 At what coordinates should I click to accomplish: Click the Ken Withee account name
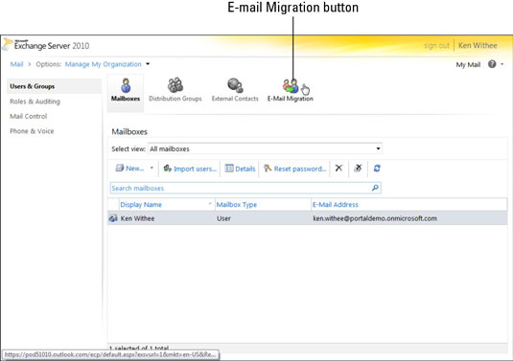tap(478, 45)
